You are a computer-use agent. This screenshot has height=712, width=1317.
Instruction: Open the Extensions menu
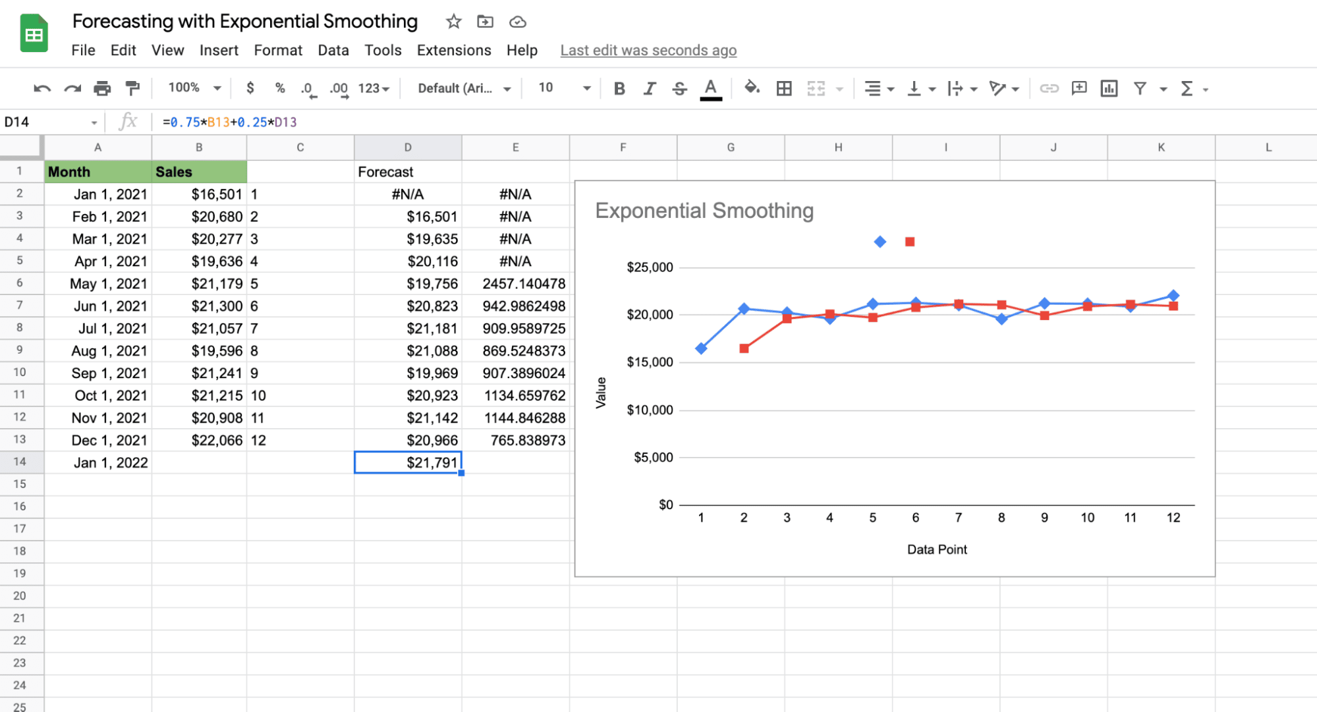(x=453, y=51)
